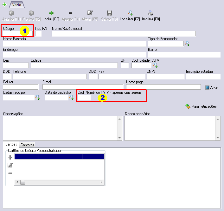Click the Cadastrado por field
The image size is (224, 211).
(19, 98)
